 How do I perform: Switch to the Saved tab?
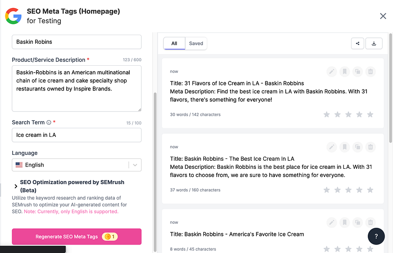196,43
